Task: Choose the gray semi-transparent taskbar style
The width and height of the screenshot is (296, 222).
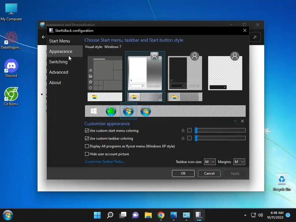Action: coord(185,97)
